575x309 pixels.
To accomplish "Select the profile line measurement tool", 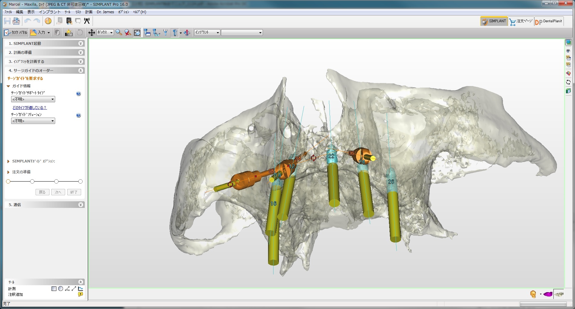I will [x=81, y=289].
